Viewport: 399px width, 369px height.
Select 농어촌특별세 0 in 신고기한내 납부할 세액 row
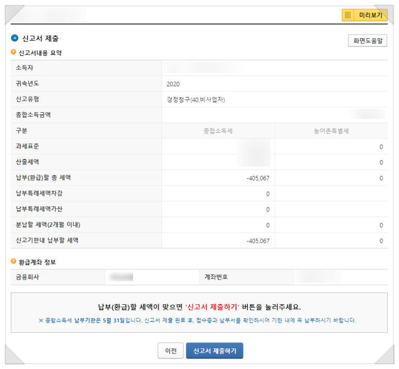point(381,241)
